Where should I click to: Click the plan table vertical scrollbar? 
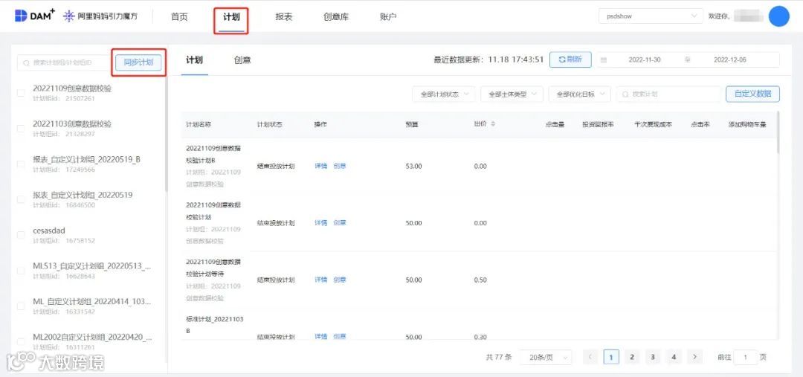click(778, 132)
